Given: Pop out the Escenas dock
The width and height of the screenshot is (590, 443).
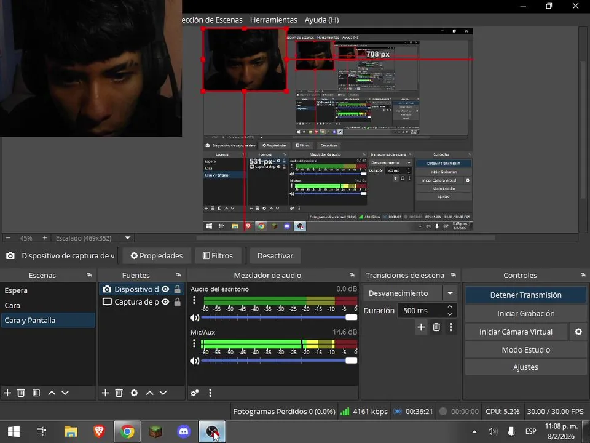Looking at the screenshot, I should [89, 276].
